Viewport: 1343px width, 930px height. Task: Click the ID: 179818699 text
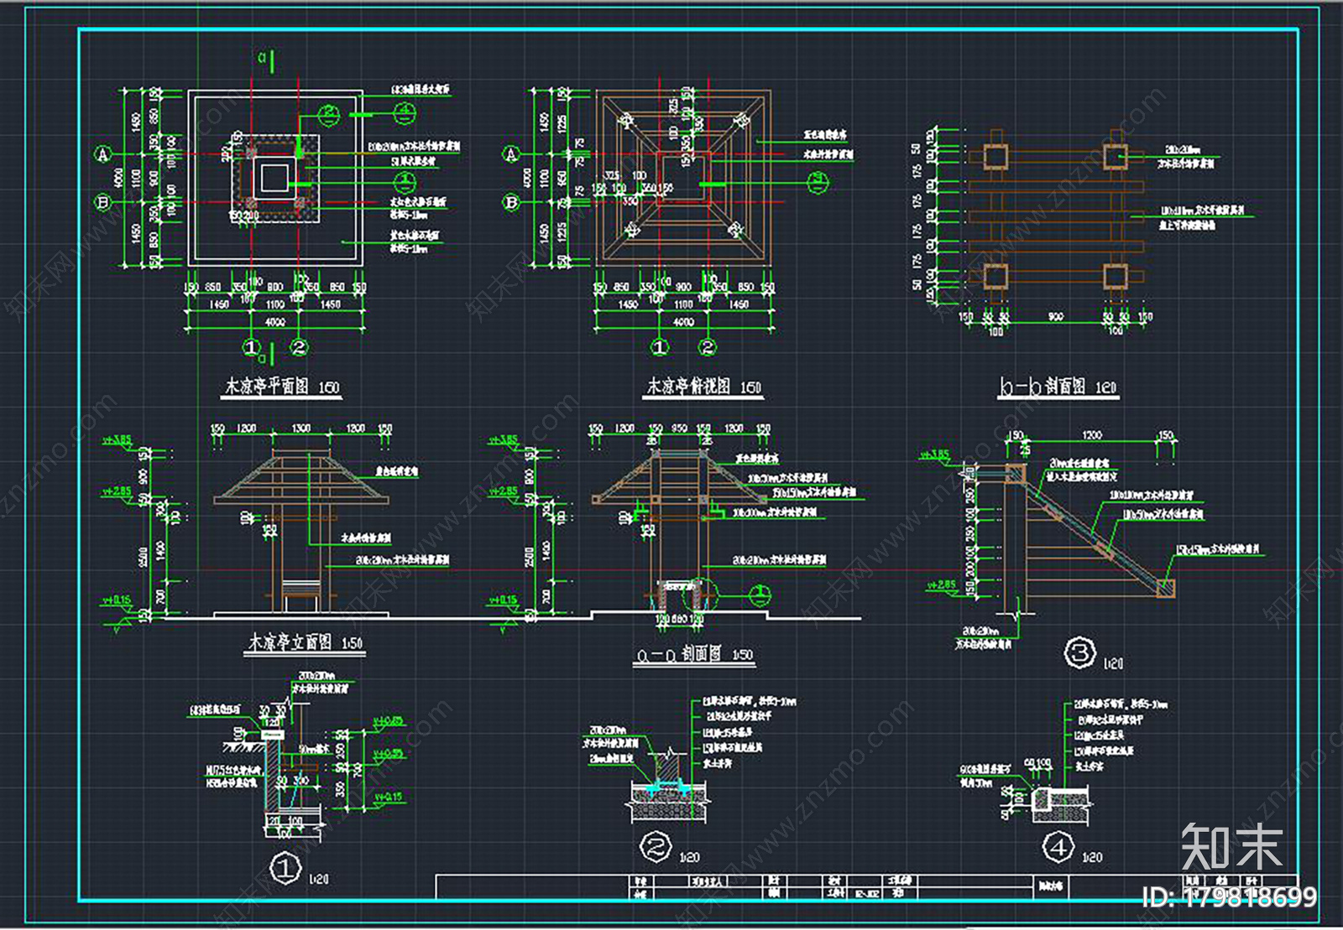click(1230, 898)
